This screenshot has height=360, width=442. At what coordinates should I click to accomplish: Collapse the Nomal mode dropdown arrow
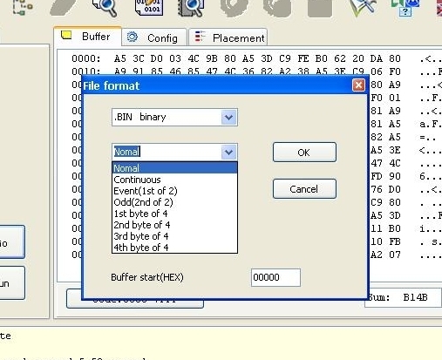[228, 152]
